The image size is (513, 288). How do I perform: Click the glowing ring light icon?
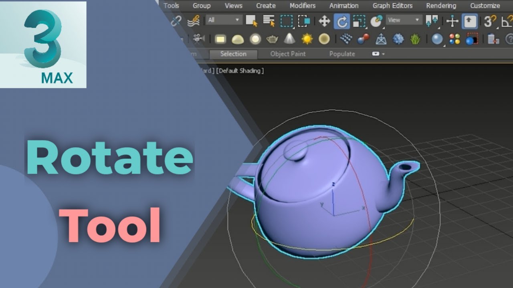255,39
